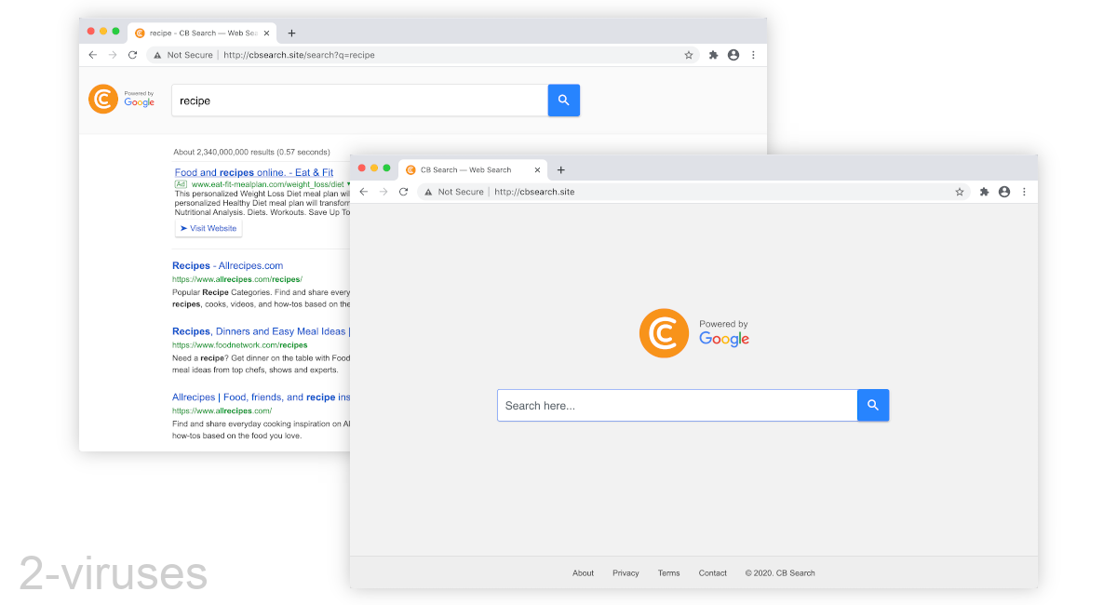
Task: Open the three-dot menu on the back window
Action: coord(752,55)
